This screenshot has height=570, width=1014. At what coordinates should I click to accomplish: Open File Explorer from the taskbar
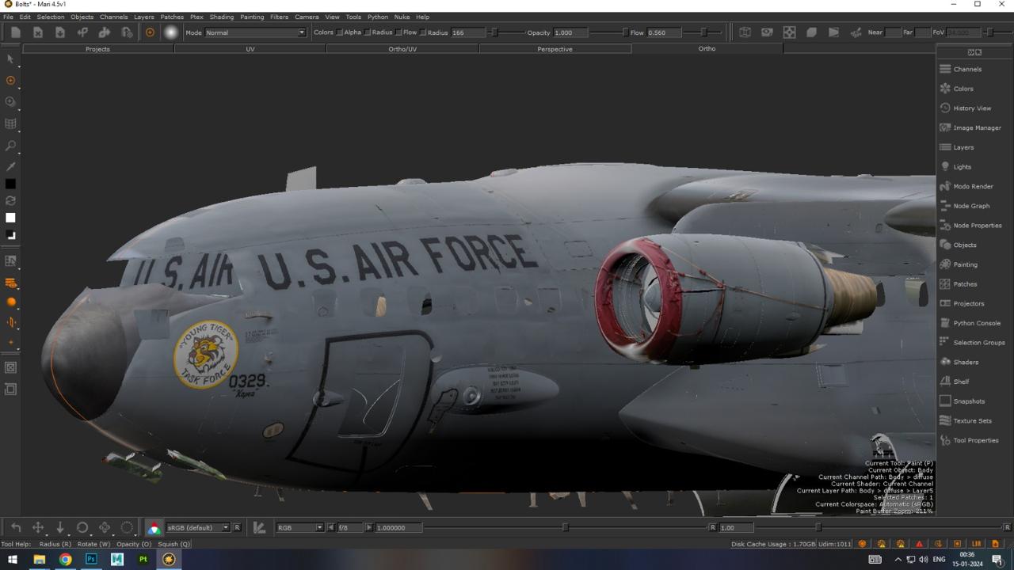39,559
